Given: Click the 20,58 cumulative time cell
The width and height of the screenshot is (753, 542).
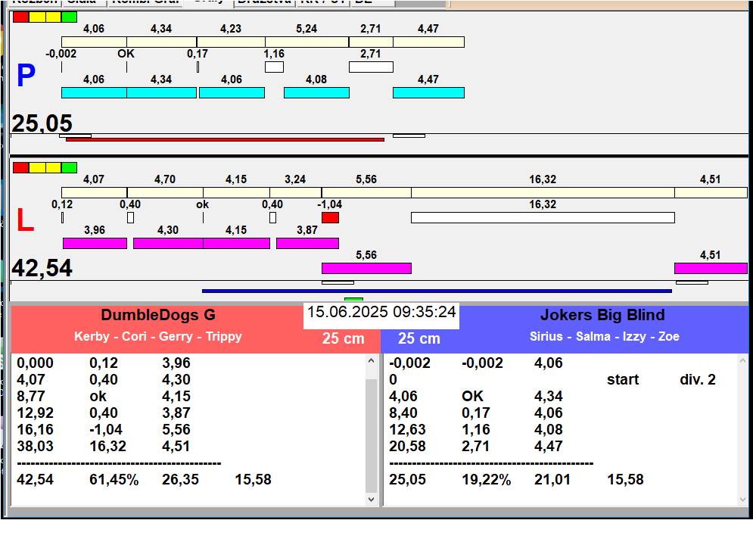Looking at the screenshot, I should tap(407, 447).
